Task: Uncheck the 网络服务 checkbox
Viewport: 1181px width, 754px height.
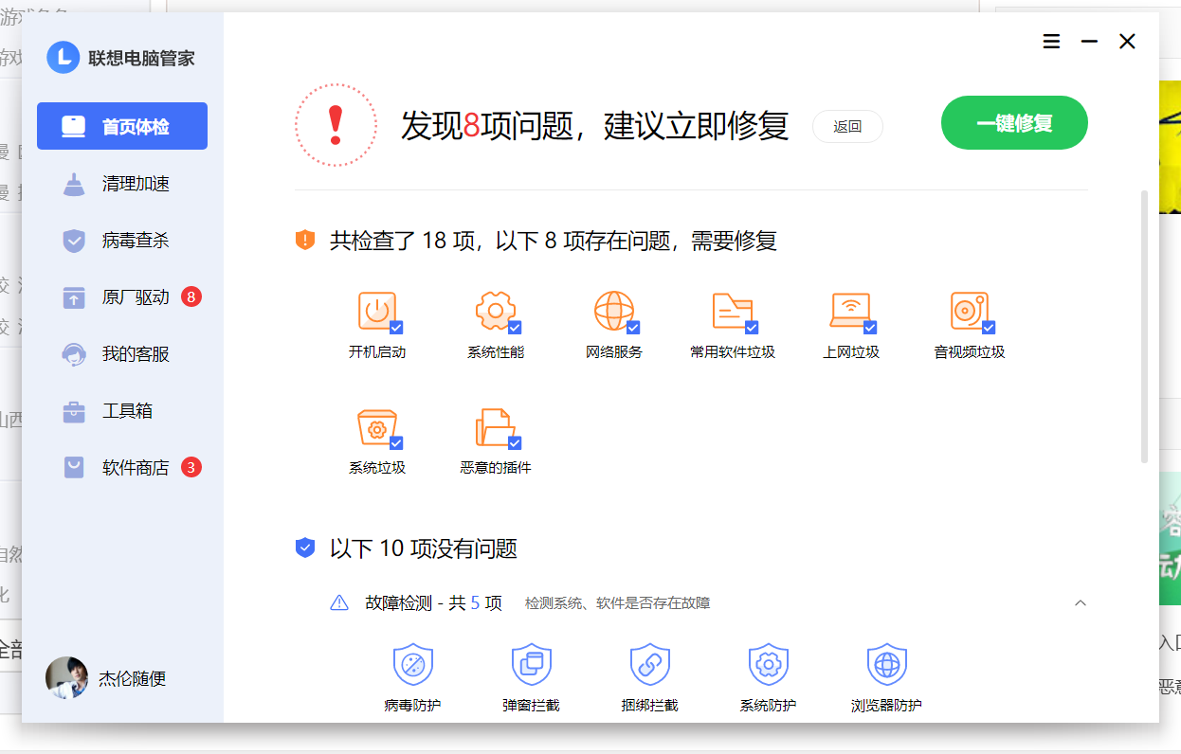Action: (633, 327)
